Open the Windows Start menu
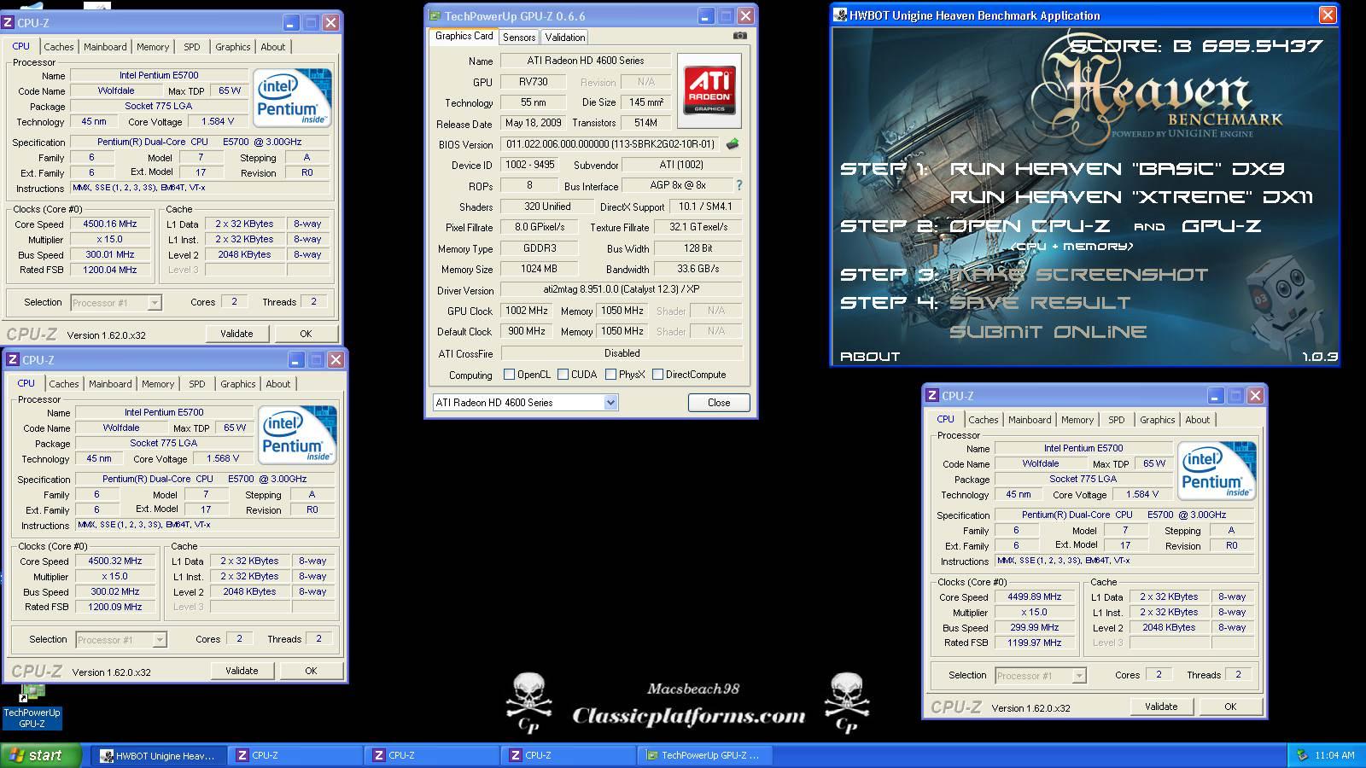Screen dimensions: 1366x768 point(41,755)
